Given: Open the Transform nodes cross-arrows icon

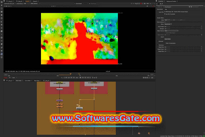Looking at the screenshot, I should point(2,28).
